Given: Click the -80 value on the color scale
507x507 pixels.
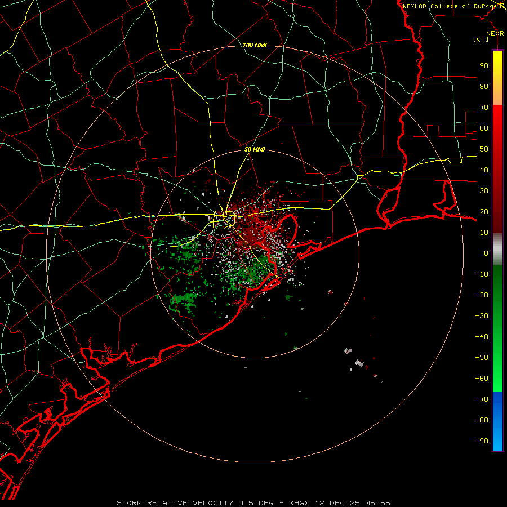Looking at the screenshot, I should click(482, 420).
